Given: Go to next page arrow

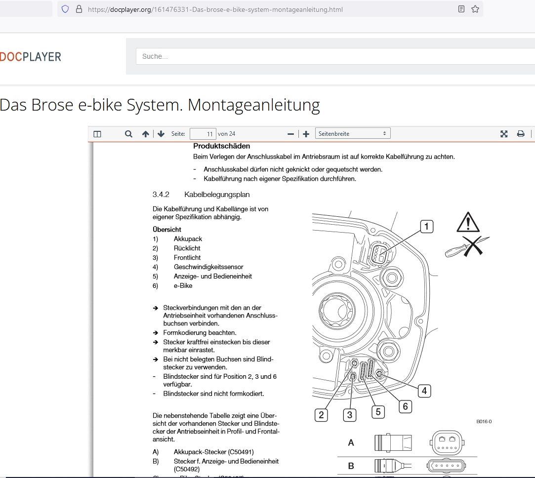Looking at the screenshot, I should [x=161, y=134].
